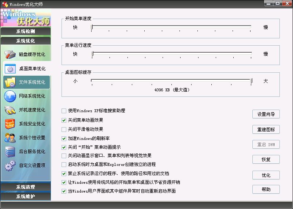Uncheck 关闭菜单动画效果 option
The height and width of the screenshot is (209, 293).
pyautogui.click(x=64, y=120)
